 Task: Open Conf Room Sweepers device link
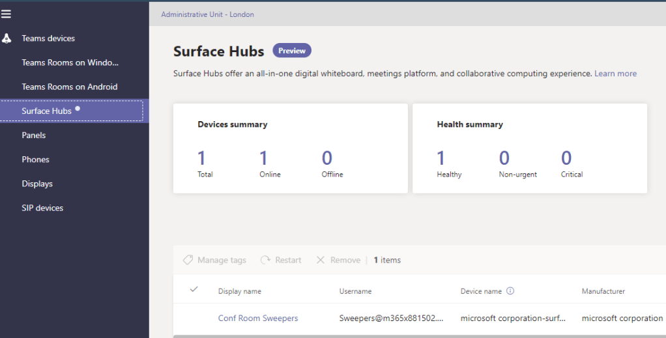[x=258, y=318]
